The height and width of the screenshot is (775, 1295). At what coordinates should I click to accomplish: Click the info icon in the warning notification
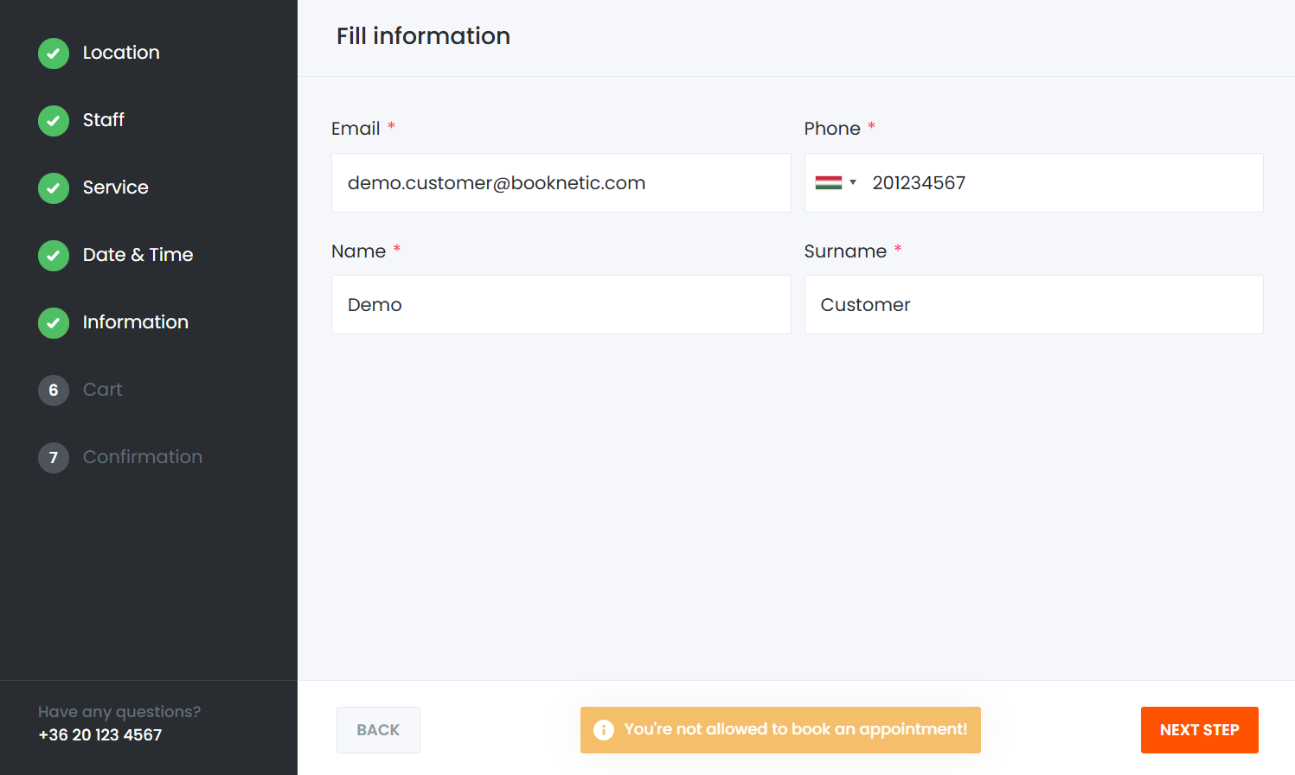pyautogui.click(x=604, y=730)
